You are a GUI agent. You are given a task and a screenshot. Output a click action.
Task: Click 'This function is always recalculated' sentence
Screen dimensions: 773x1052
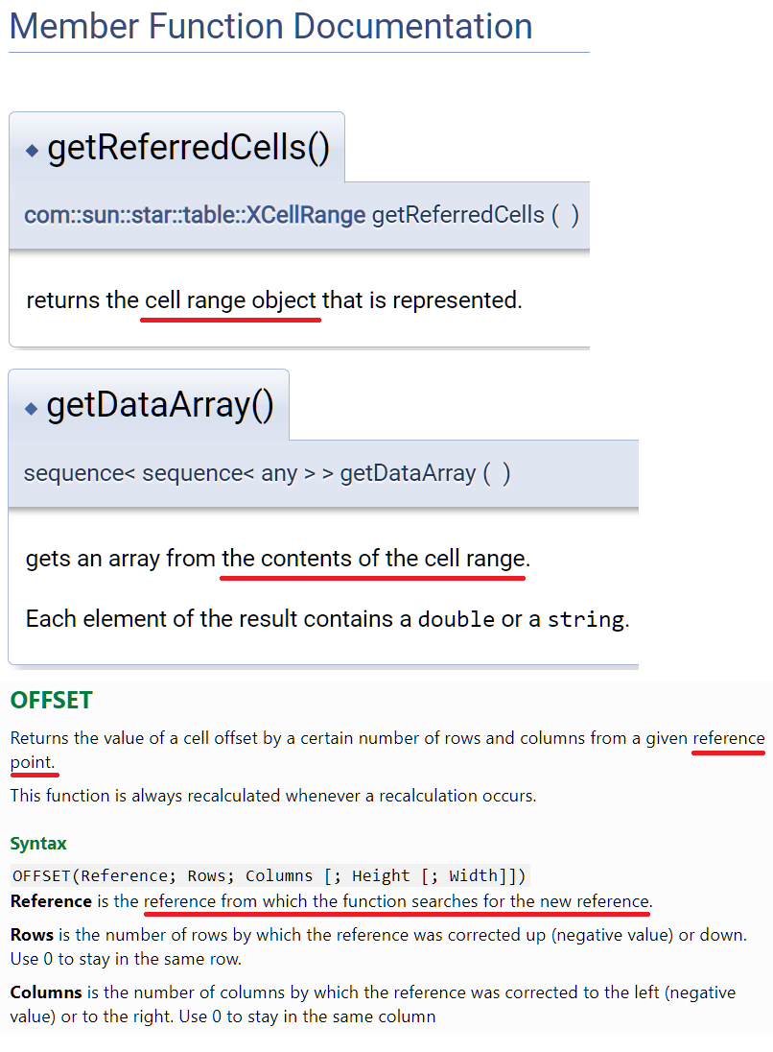pos(273,796)
